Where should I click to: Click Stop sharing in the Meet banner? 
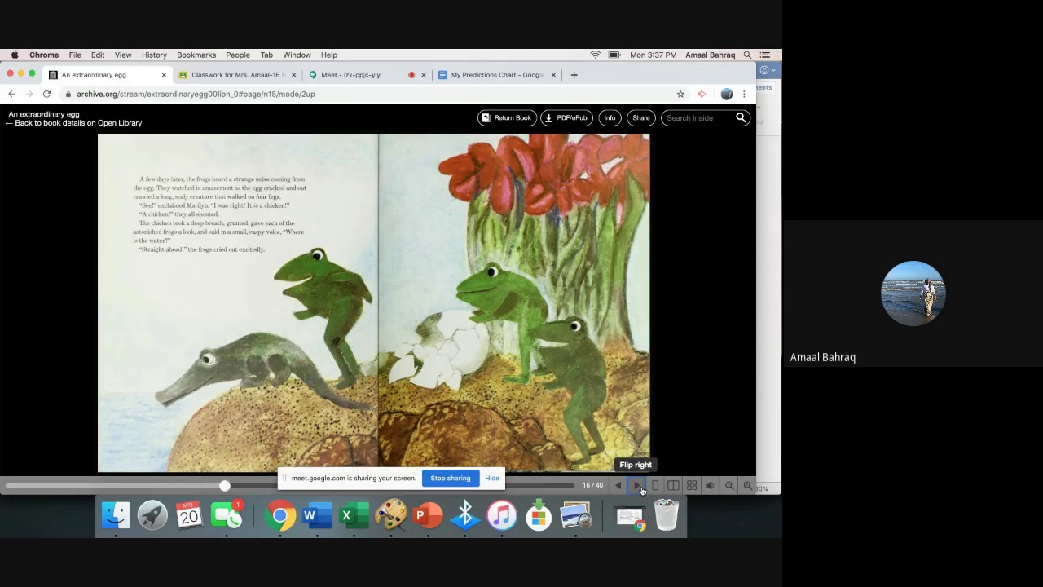point(451,479)
